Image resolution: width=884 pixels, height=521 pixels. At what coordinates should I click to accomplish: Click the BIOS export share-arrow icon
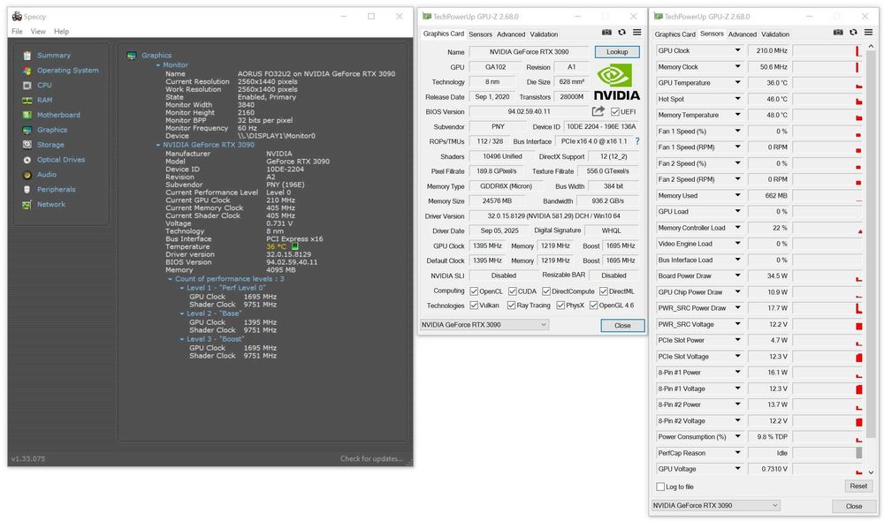(598, 111)
